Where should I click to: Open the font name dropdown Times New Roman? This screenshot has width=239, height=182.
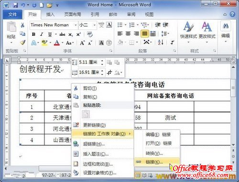coord(76,25)
